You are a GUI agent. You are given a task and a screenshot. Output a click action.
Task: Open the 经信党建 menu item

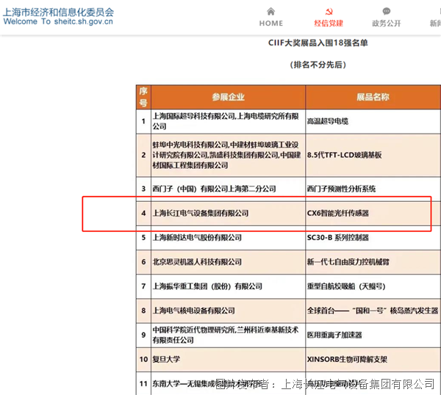[x=329, y=18]
